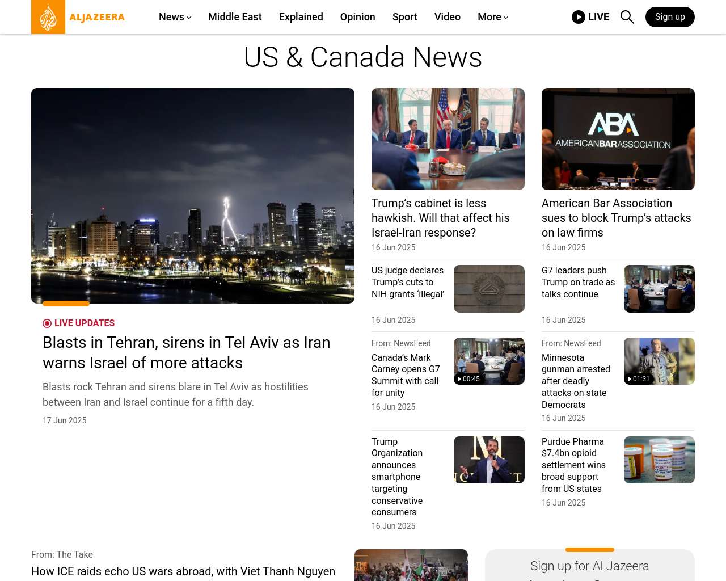726x581 pixels.
Task: Click 'From: The Take' label
Action: (x=62, y=554)
